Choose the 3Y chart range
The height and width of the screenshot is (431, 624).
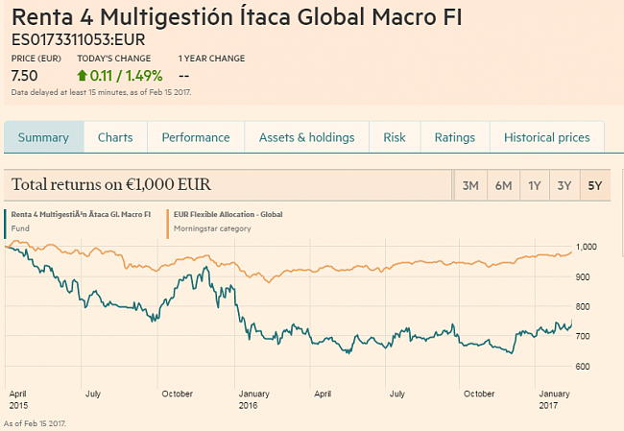click(x=564, y=185)
